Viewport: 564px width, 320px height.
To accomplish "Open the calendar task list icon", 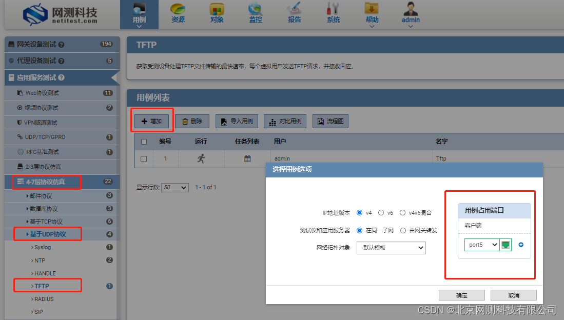I will tap(246, 158).
